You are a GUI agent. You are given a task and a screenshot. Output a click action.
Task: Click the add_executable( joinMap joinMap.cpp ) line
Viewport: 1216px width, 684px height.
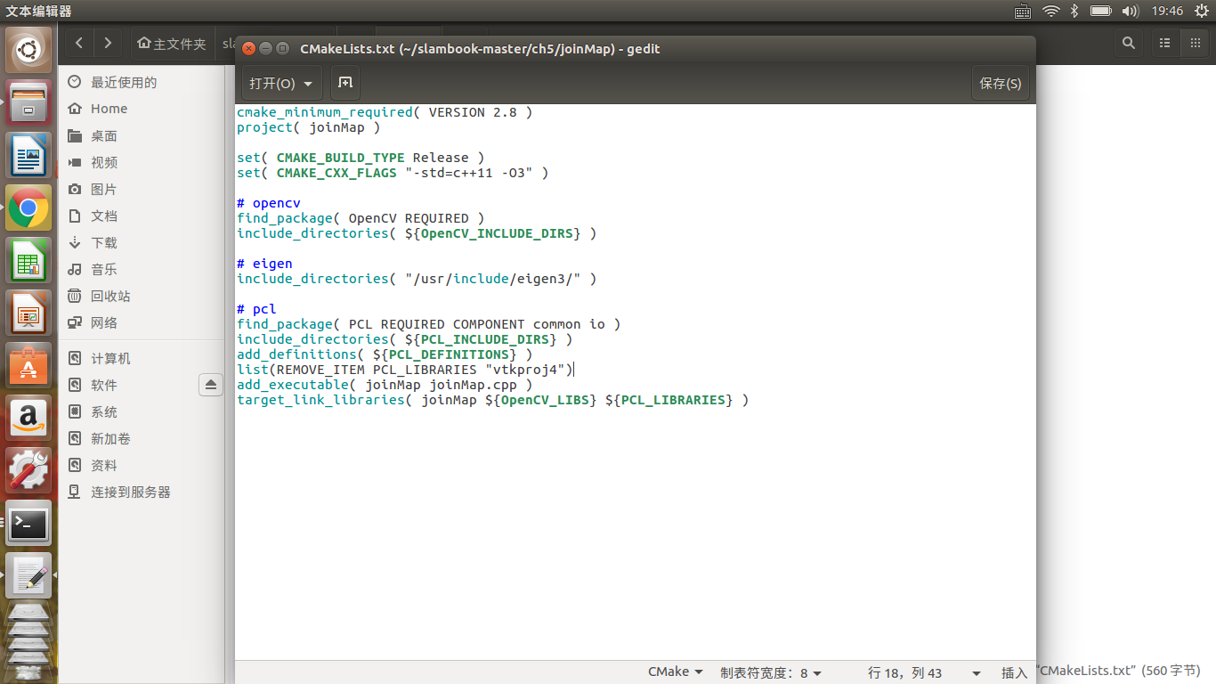[385, 385]
